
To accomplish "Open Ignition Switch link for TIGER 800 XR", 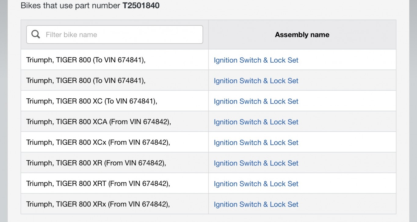I will click(x=256, y=163).
